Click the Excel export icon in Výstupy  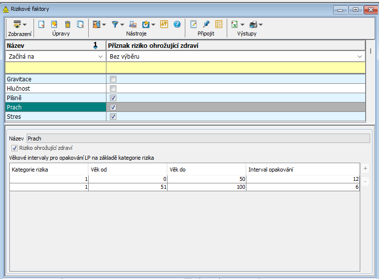(235, 24)
